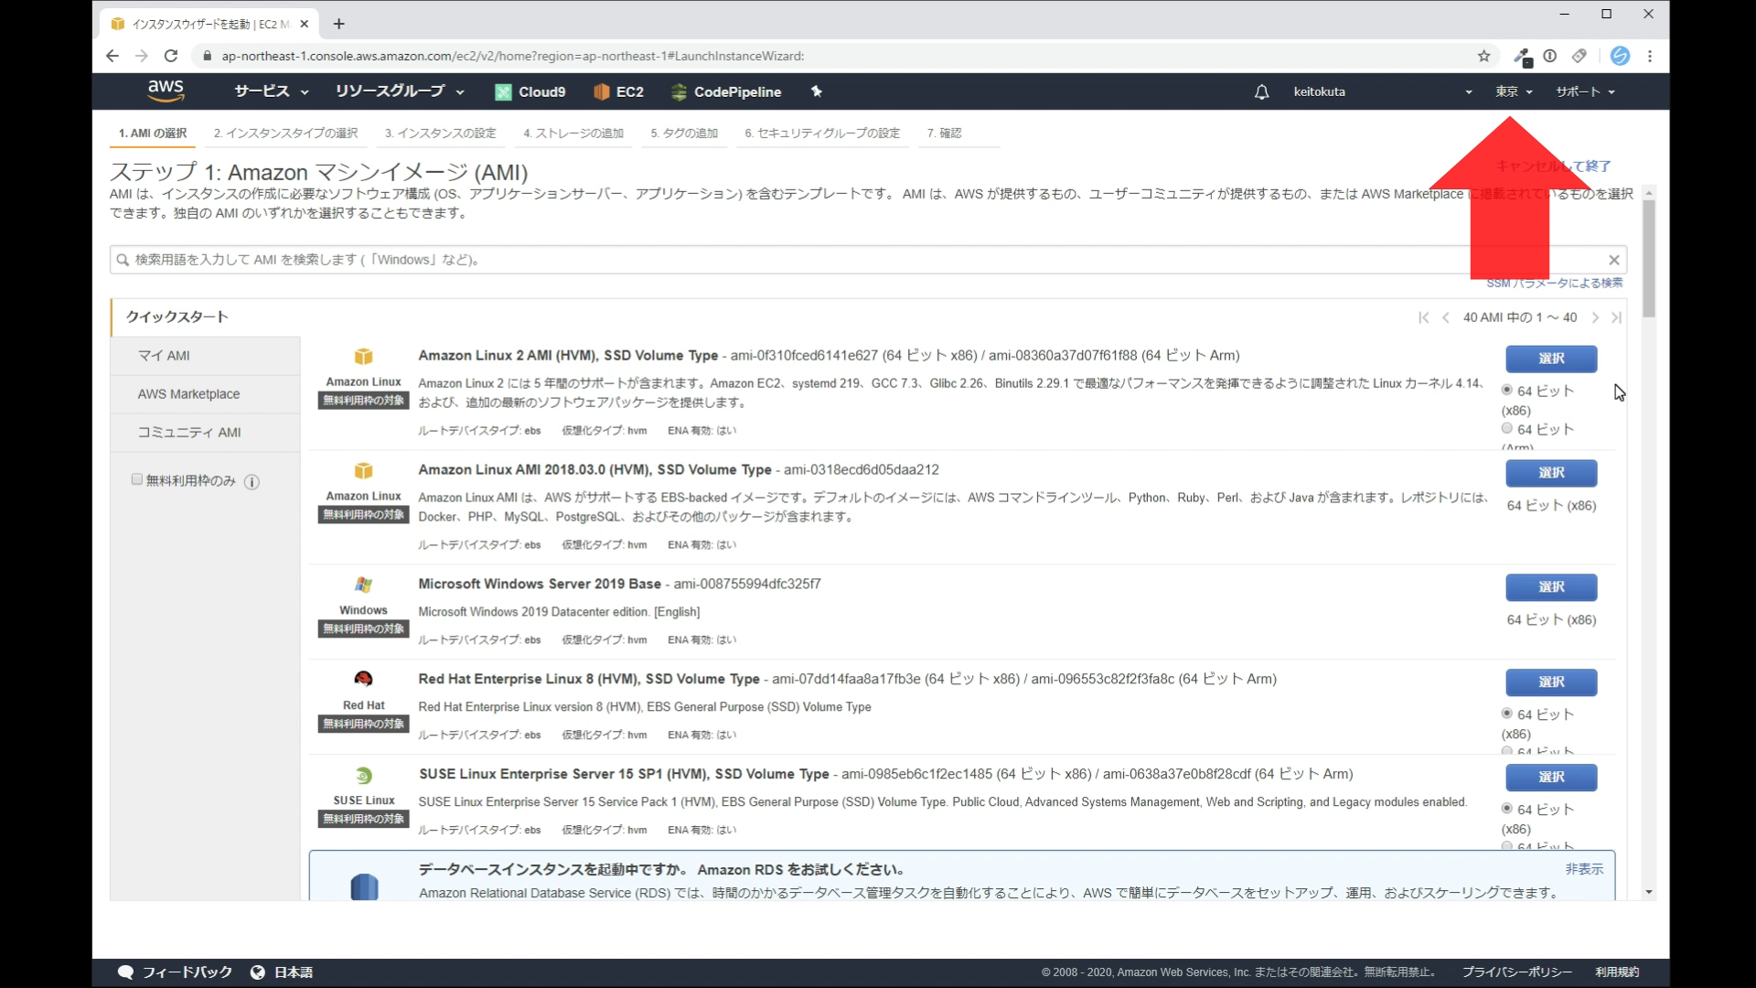Screen dimensions: 1756x988
Task: Switch to step 6 セキュリティグループの設定
Action: pos(822,133)
